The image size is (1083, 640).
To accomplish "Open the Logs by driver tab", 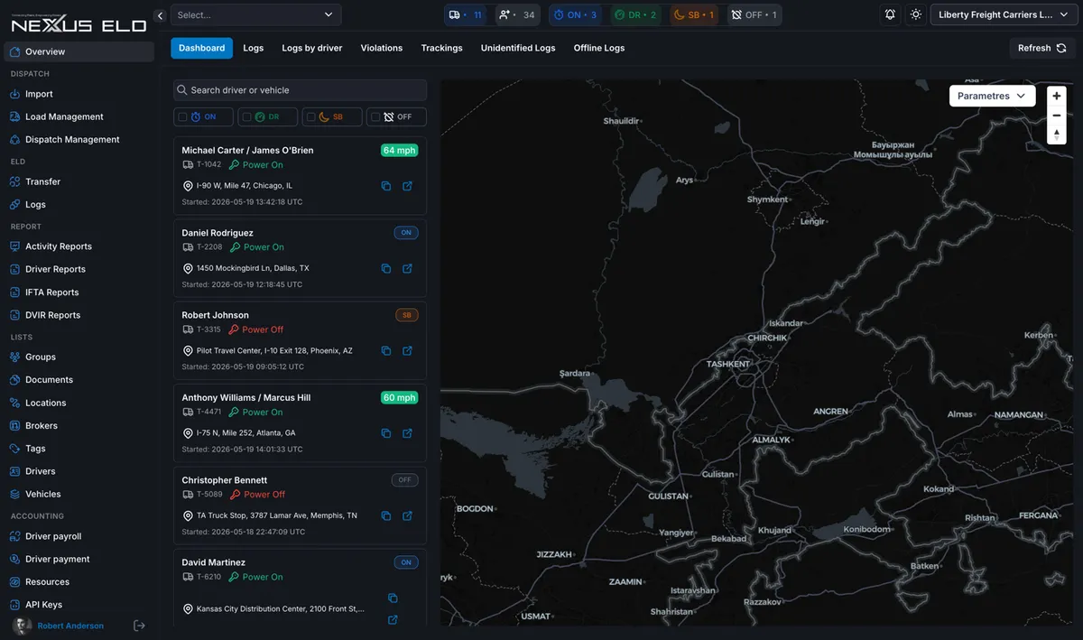I will click(x=312, y=48).
